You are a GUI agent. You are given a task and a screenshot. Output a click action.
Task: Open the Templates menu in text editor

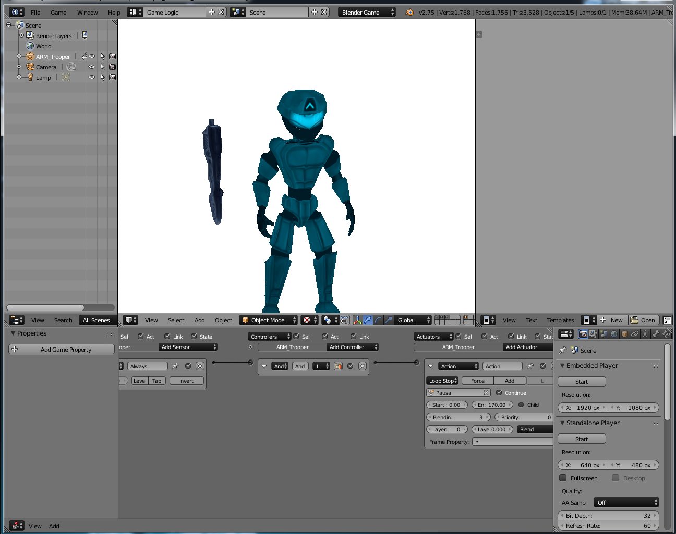(560, 320)
